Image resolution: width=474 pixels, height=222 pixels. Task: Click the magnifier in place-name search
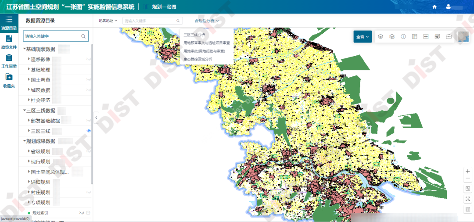tap(178, 21)
